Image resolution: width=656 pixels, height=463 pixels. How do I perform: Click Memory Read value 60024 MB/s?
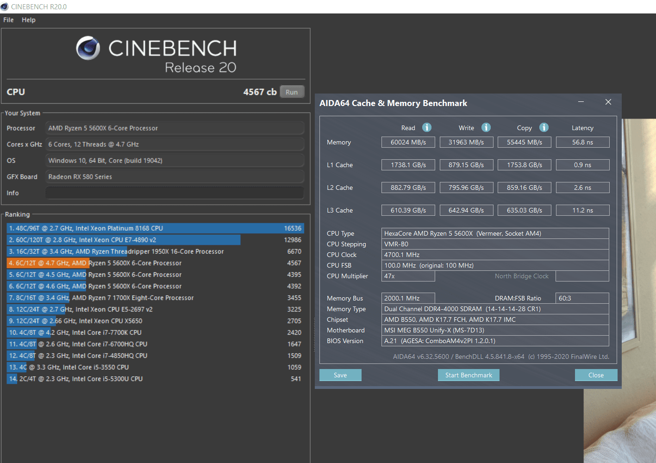408,142
